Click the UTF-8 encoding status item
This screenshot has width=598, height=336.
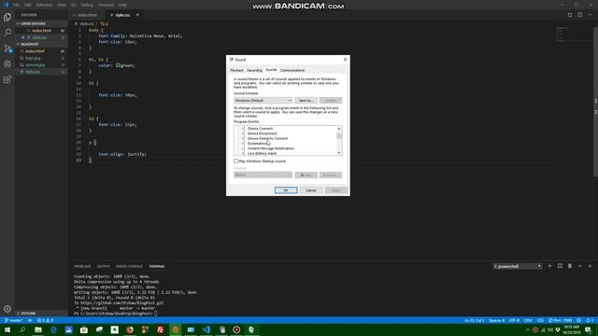click(x=514, y=320)
